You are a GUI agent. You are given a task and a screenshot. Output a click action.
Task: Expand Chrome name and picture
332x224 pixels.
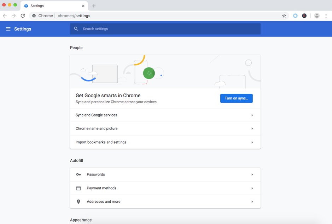click(x=165, y=128)
